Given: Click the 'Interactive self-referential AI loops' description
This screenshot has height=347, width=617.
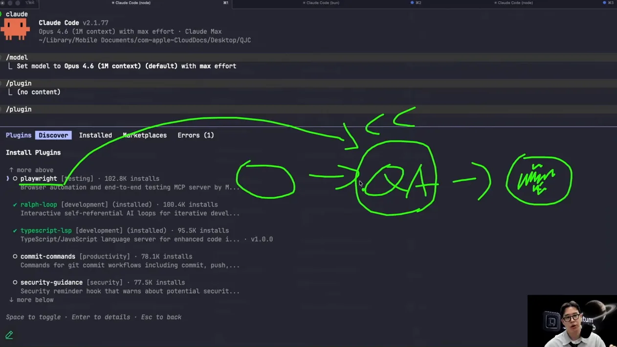Looking at the screenshot, I should [x=130, y=213].
